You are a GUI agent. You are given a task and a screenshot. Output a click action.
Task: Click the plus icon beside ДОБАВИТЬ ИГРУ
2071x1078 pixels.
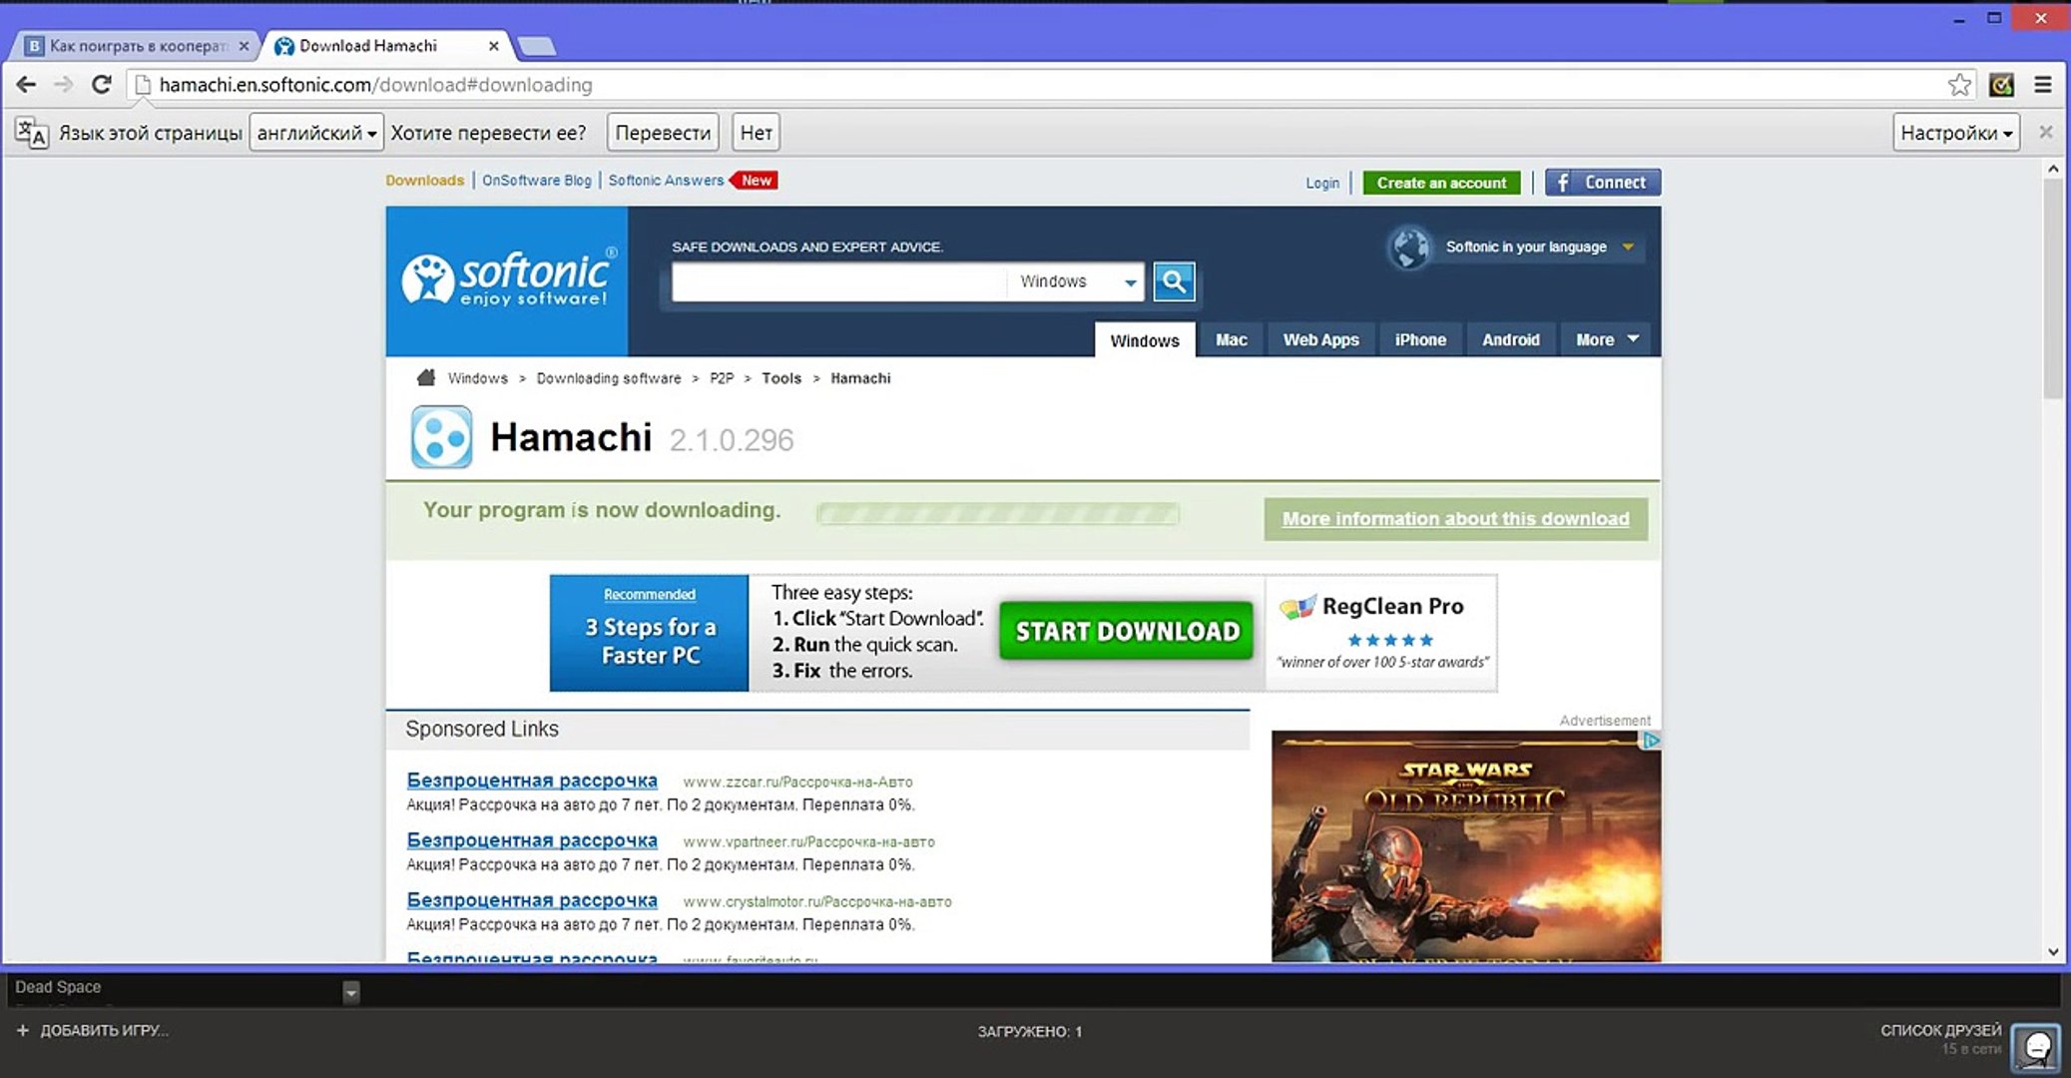23,1030
